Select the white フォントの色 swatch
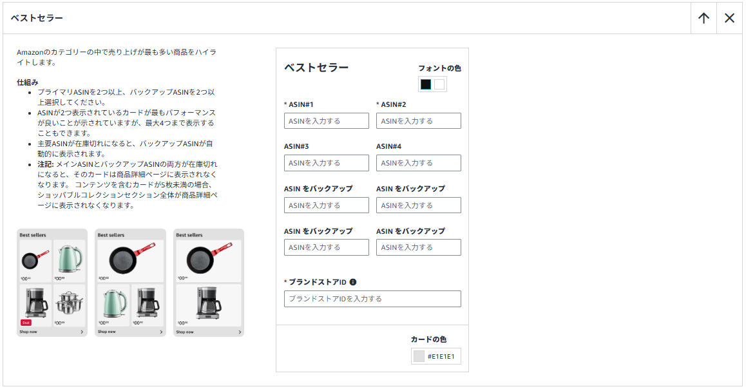Screen dimensions: 746x389 439,84
